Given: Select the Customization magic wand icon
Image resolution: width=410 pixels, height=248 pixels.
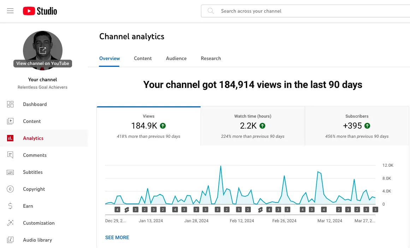Looking at the screenshot, I should (10, 223).
